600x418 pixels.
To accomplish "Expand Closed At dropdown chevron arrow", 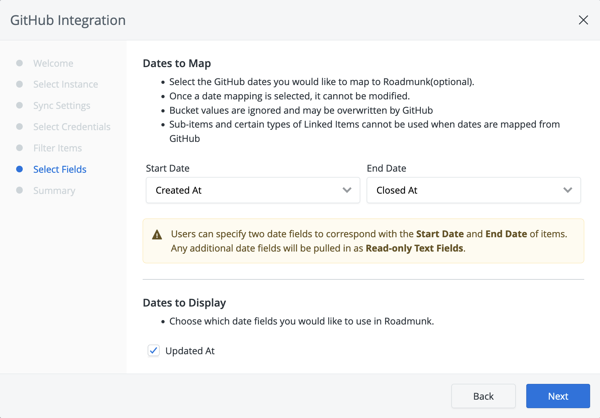I will pos(567,190).
